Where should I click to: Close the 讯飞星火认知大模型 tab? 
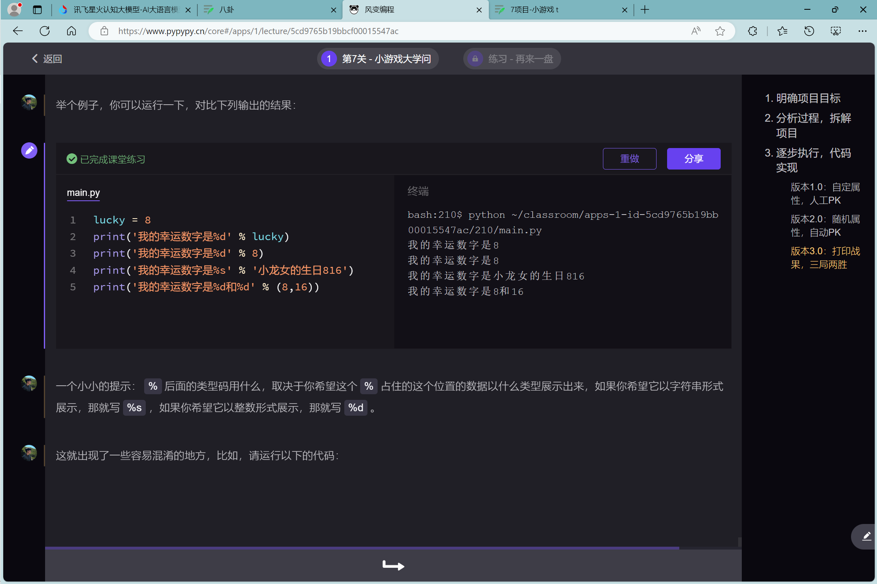[x=188, y=10]
